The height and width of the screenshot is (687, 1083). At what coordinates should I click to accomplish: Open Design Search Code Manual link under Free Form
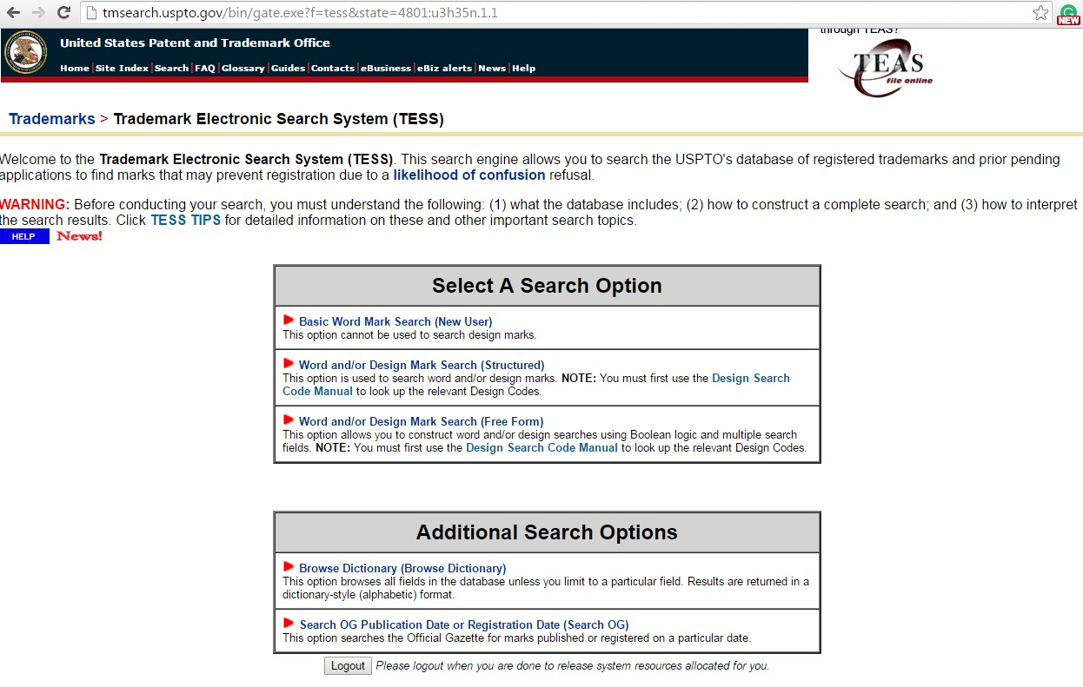click(x=541, y=448)
